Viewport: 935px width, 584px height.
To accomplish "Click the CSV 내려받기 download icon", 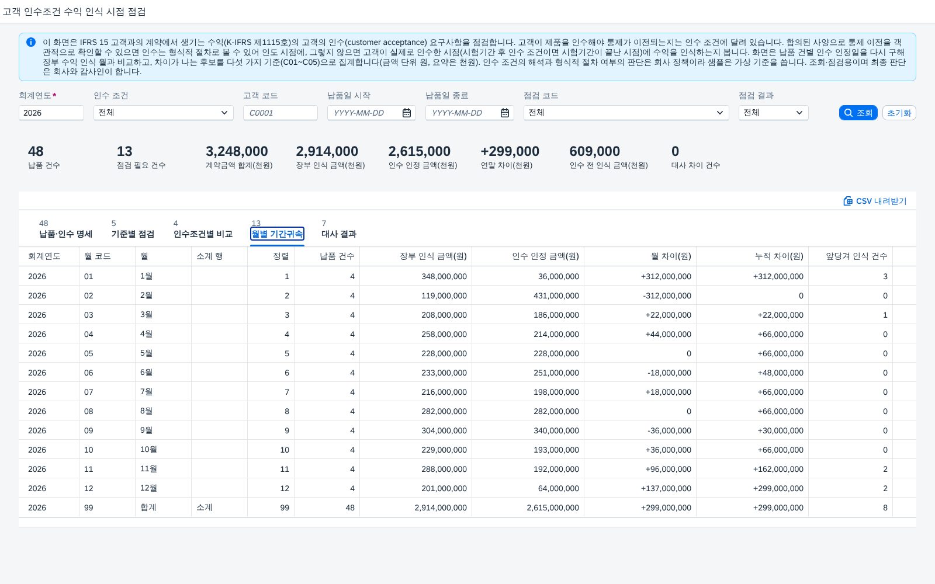I will [x=848, y=201].
